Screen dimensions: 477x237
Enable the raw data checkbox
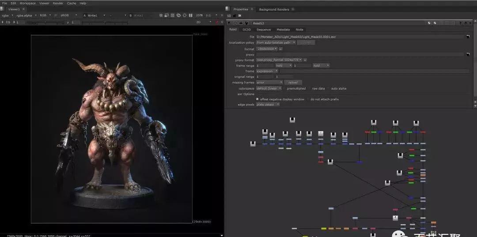tap(310, 88)
